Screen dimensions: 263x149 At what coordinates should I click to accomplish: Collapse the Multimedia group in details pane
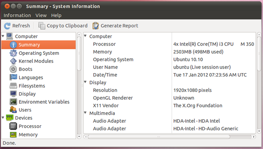pyautogui.click(x=85, y=113)
